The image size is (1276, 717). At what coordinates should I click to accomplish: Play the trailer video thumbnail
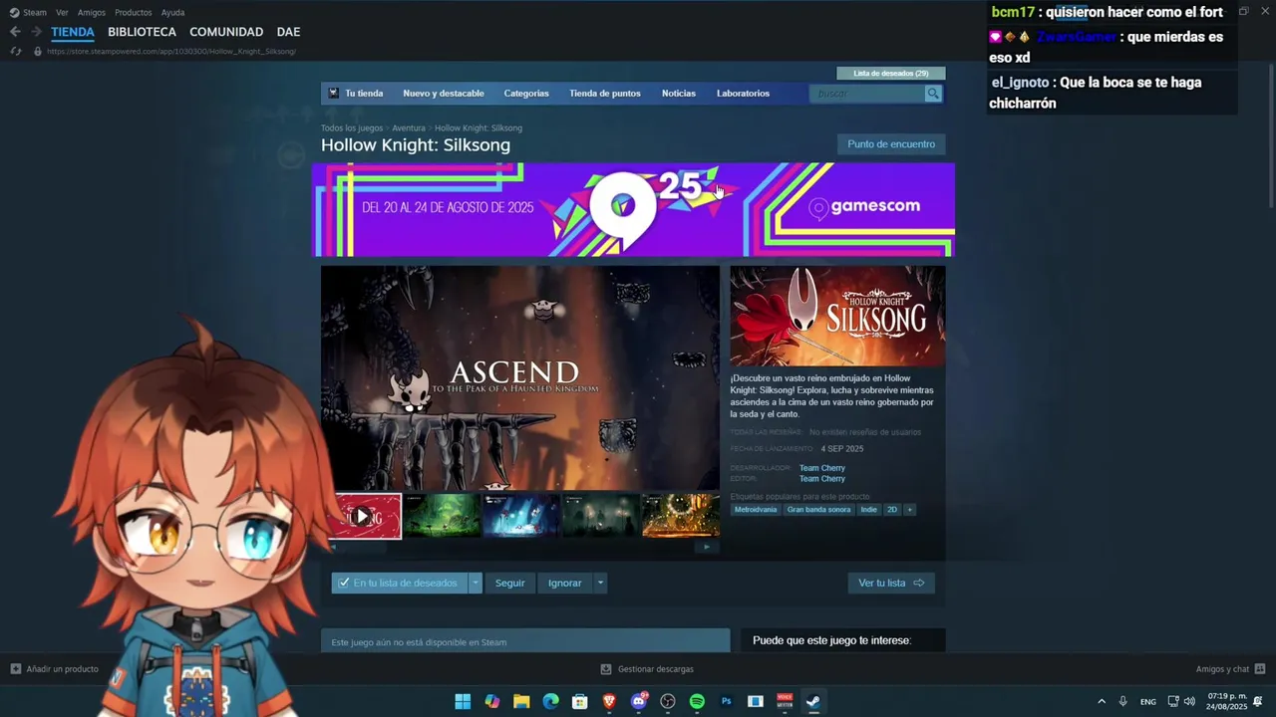click(x=362, y=516)
